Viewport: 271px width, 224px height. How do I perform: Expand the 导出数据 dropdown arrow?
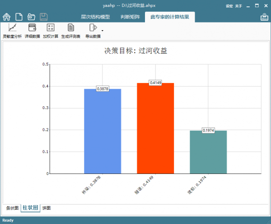tap(103, 31)
